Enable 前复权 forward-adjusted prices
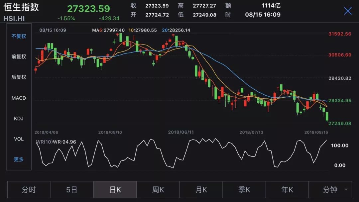 (x=18, y=56)
